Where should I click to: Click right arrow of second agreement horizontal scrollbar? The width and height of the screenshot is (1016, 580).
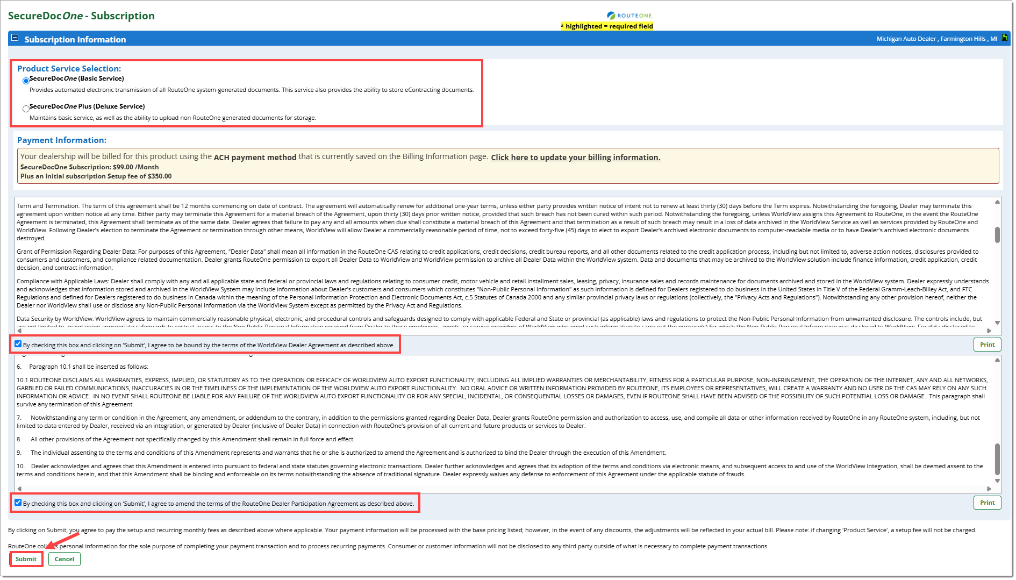989,489
